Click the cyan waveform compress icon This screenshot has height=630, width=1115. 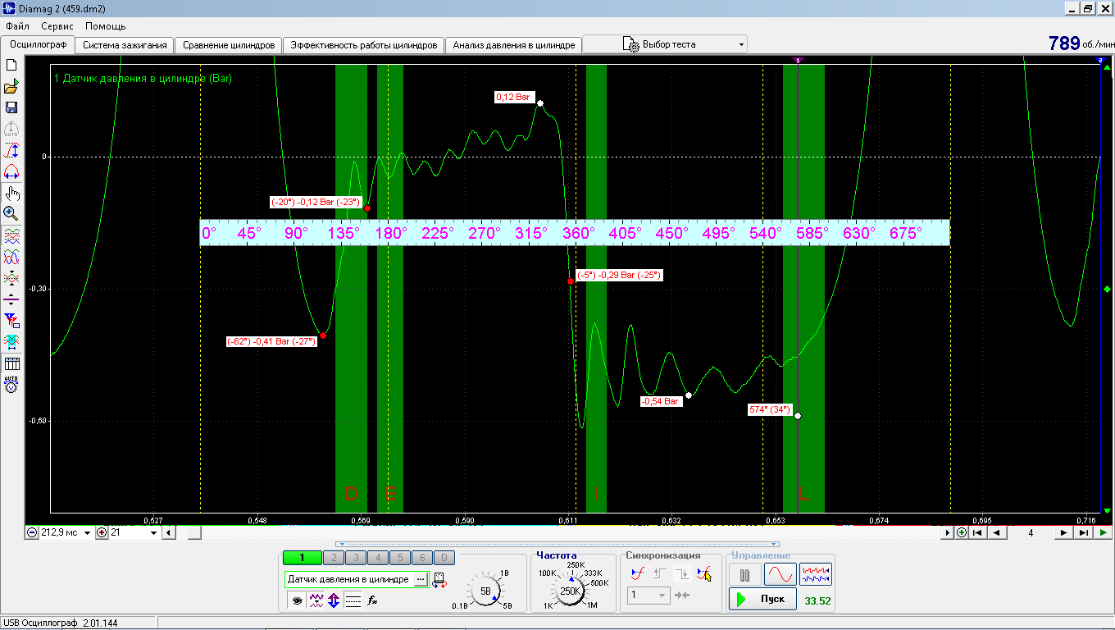(11, 341)
